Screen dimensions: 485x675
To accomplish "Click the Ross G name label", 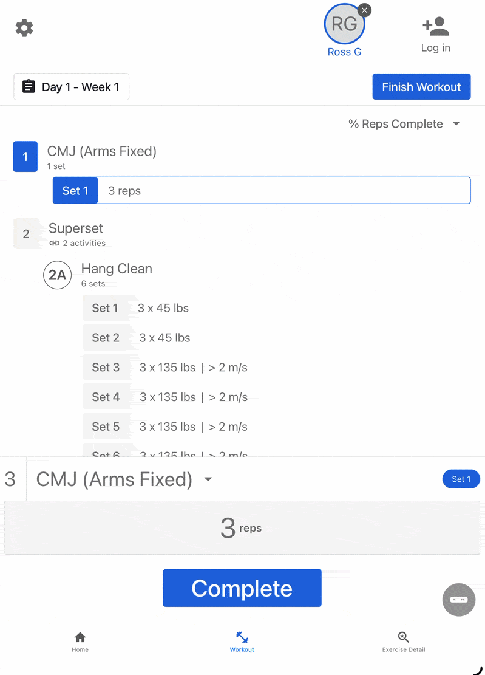I will 344,52.
